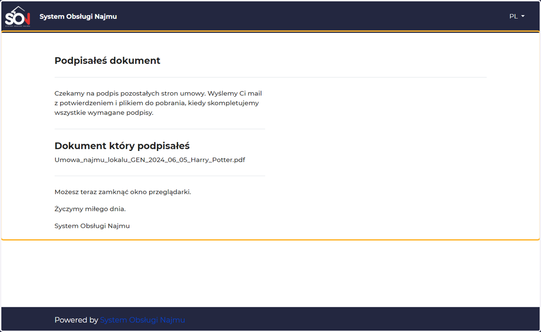Click the SON logo icon
The width and height of the screenshot is (541, 332).
(18, 17)
